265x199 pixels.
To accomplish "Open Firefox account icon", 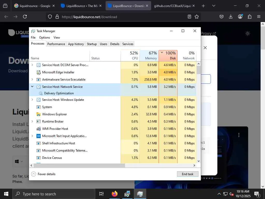I will [x=240, y=17].
